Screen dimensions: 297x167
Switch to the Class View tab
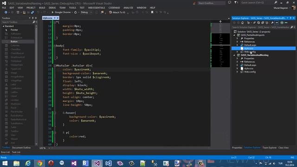point(284,148)
